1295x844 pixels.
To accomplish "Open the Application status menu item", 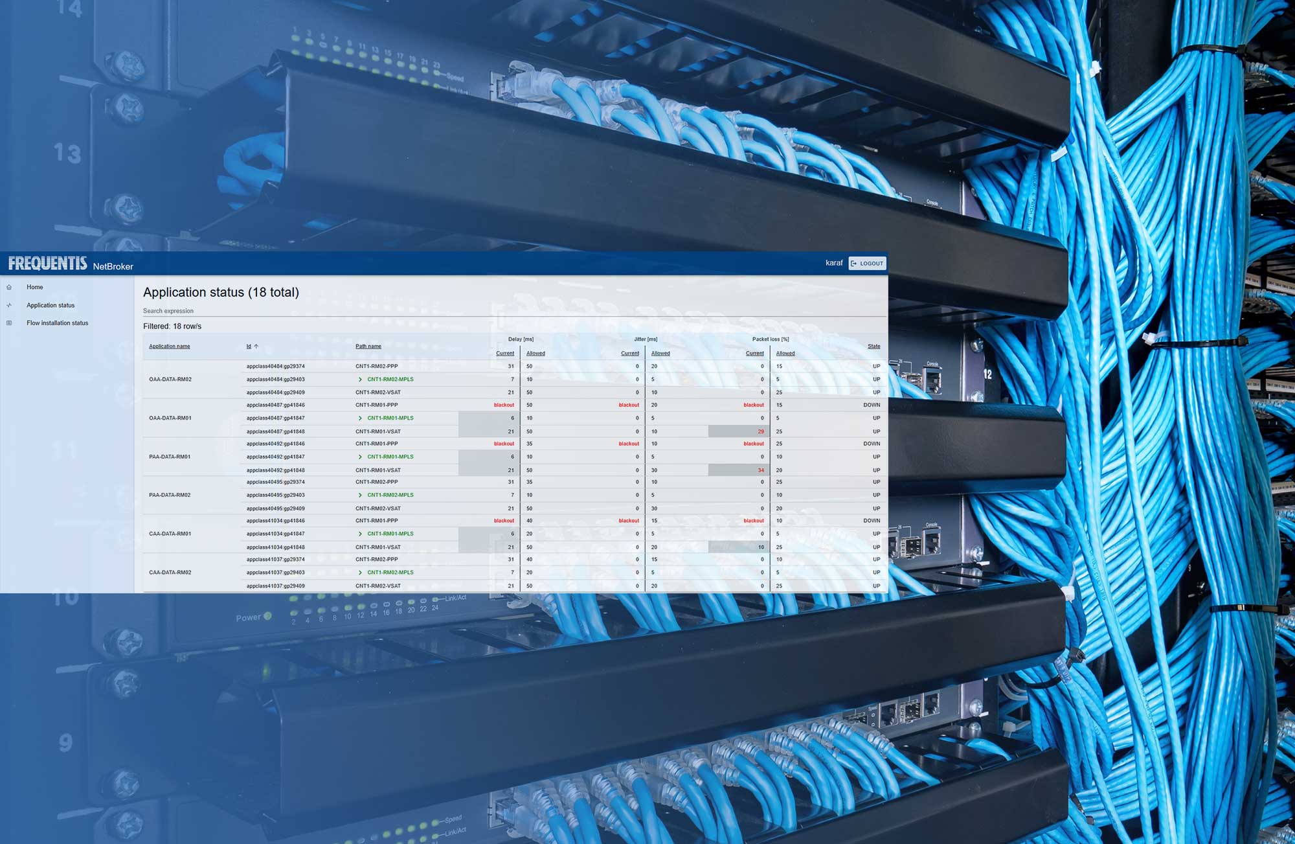I will tap(51, 305).
